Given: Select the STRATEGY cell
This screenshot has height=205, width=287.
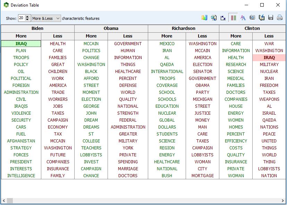Looking at the screenshot, I should pyautogui.click(x=21, y=148).
